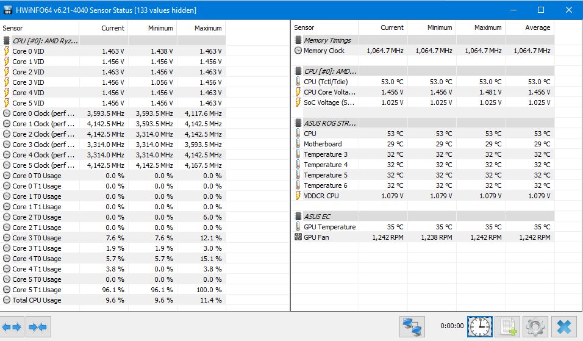
Task: Click the circle icon beside Total CPU Usage
Action: [6, 300]
